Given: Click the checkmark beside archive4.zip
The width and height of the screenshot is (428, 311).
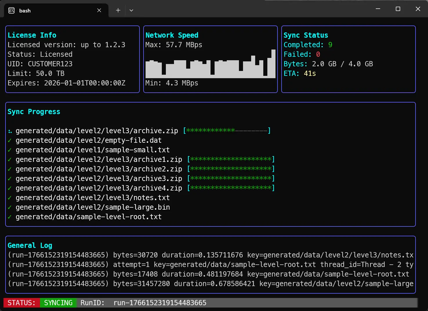Looking at the screenshot, I should [x=10, y=188].
